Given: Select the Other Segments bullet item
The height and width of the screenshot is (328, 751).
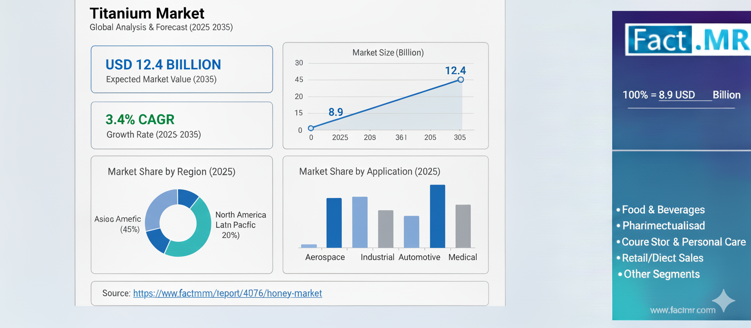Looking at the screenshot, I should click(662, 274).
